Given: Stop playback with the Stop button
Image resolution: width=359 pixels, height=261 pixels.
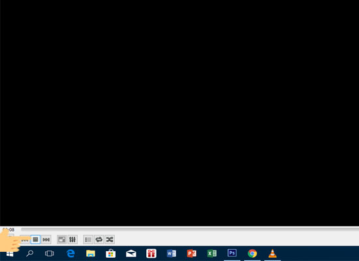Looking at the screenshot, I should coord(35,239).
